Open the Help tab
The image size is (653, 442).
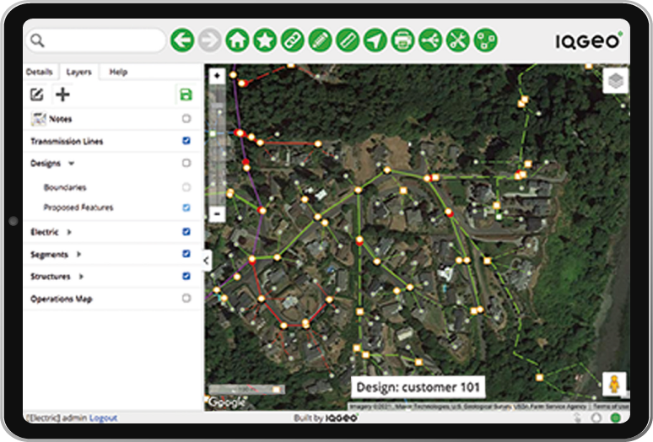click(x=118, y=73)
